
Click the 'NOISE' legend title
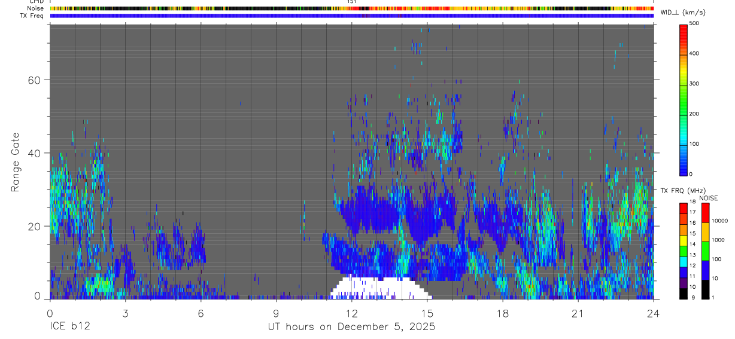click(709, 198)
